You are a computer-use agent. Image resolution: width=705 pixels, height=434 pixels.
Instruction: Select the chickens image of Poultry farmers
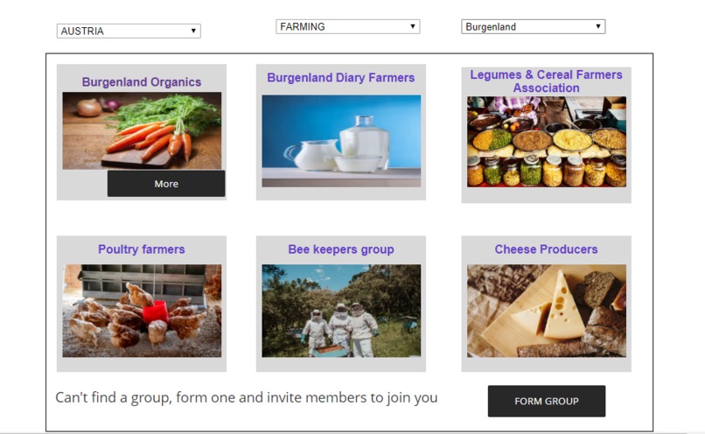tap(142, 311)
